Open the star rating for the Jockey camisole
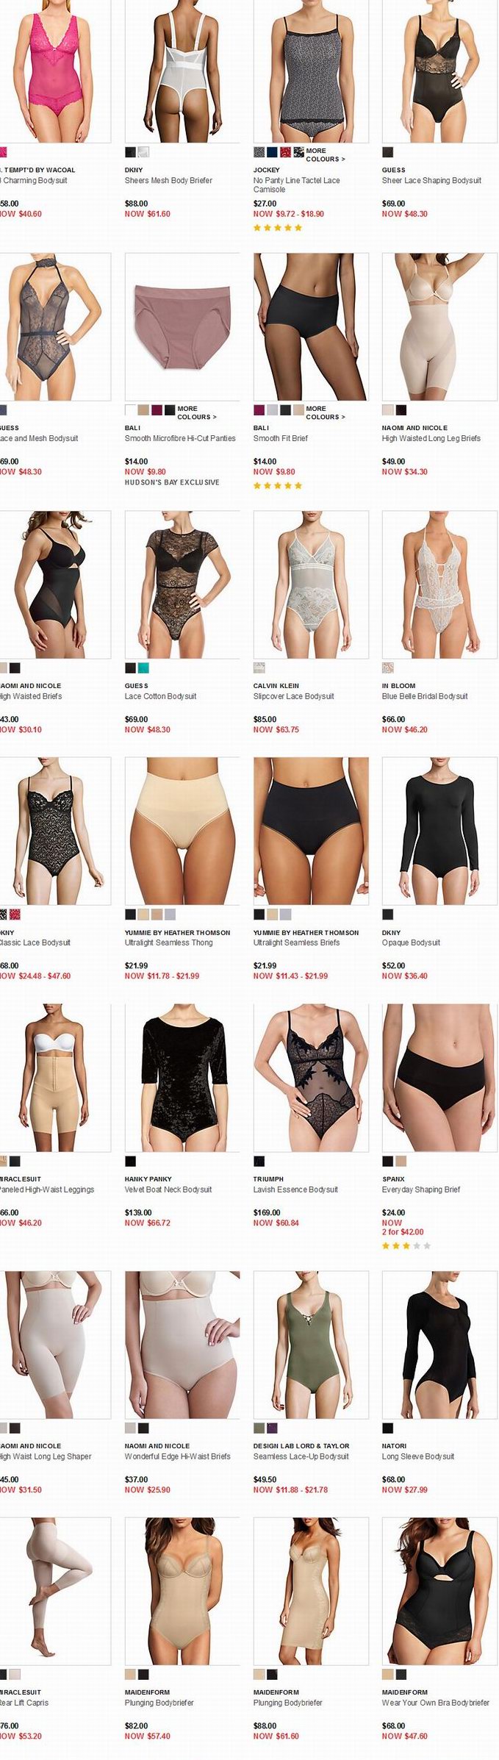 click(x=277, y=228)
